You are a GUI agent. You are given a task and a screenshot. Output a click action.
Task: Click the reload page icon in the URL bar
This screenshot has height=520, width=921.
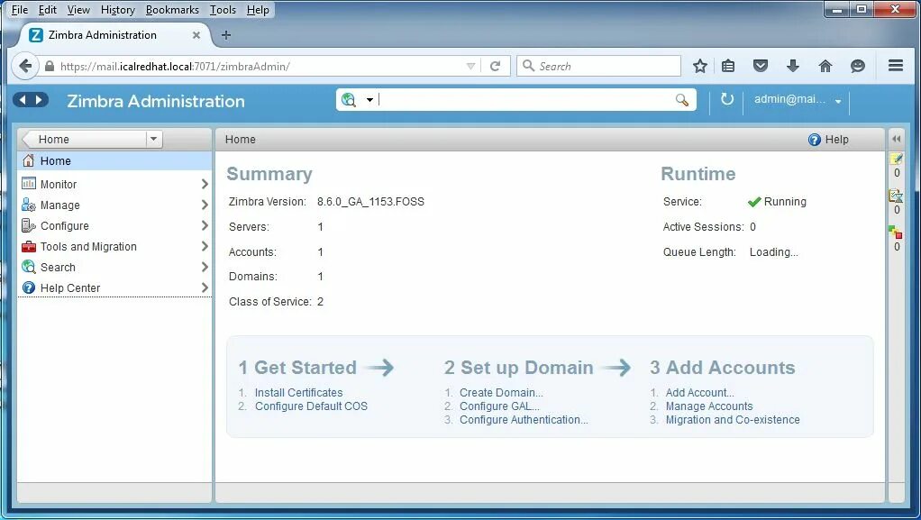point(495,66)
